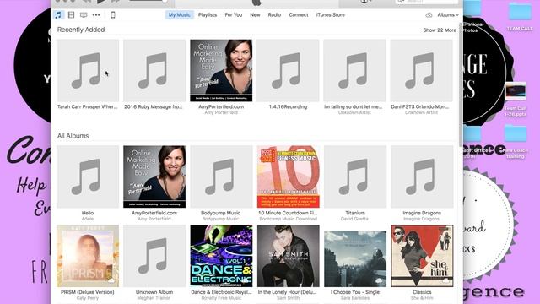
Task: Go to the iTunes Store tab
Action: [x=330, y=15]
